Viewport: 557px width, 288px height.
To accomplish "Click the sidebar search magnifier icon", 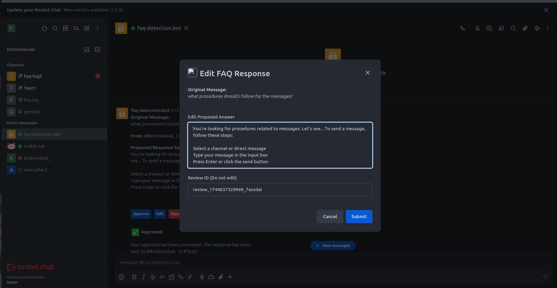I will click(x=55, y=28).
